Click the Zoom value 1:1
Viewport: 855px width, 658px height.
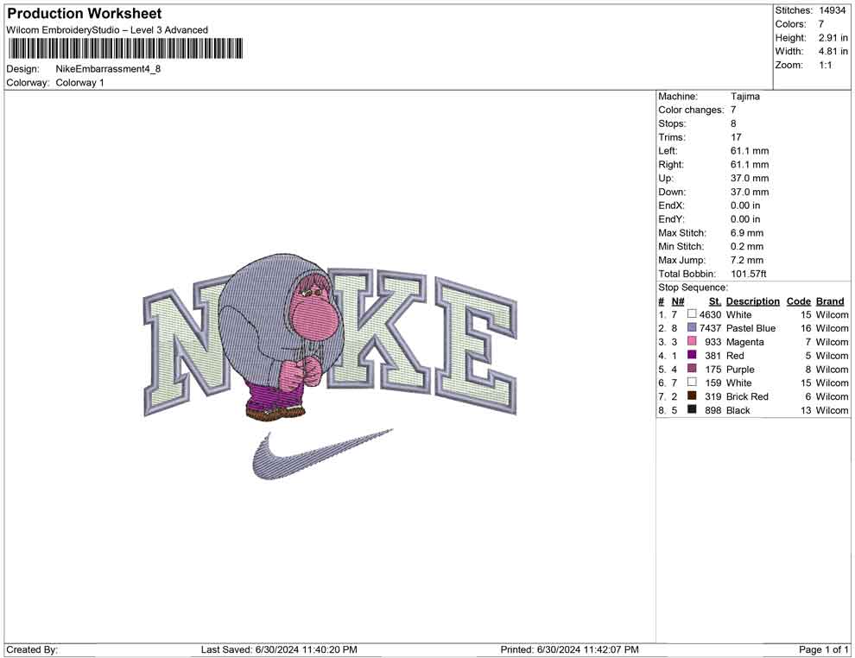[x=825, y=65]
